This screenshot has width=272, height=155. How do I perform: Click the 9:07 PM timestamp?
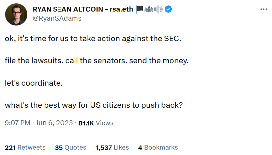(x=17, y=123)
